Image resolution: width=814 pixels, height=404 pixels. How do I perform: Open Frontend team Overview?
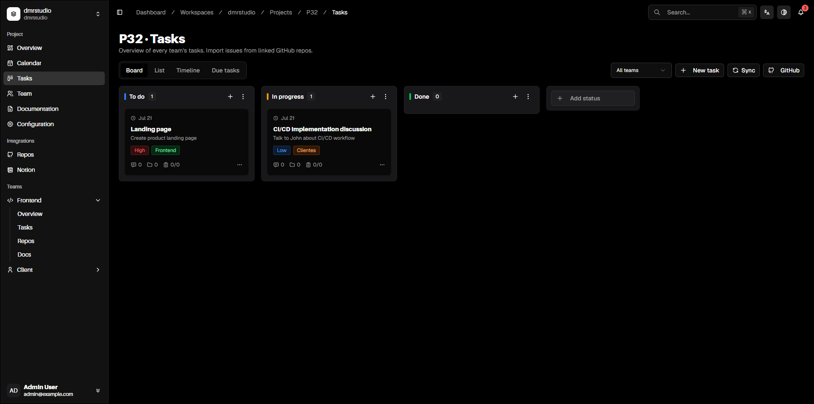click(30, 214)
